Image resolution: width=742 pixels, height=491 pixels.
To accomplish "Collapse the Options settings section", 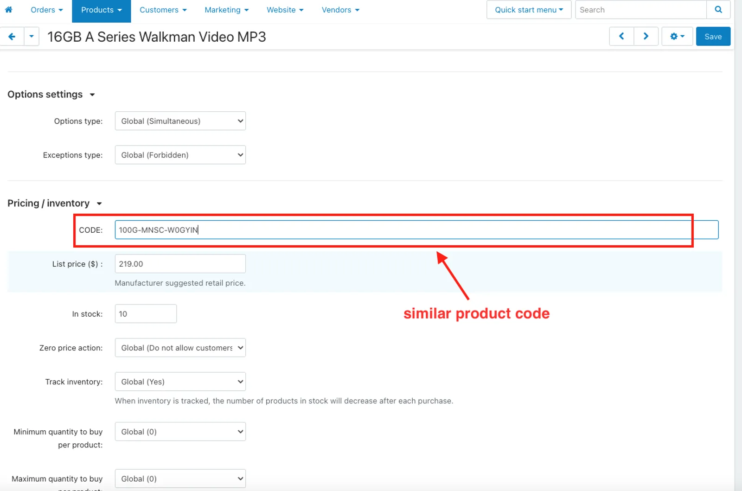I will point(51,95).
